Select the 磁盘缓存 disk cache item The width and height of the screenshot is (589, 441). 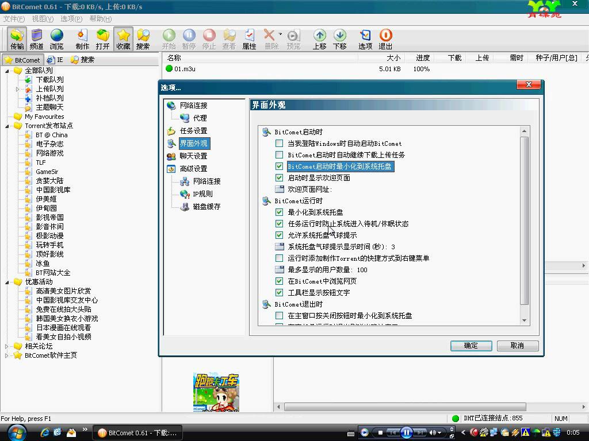(206, 207)
